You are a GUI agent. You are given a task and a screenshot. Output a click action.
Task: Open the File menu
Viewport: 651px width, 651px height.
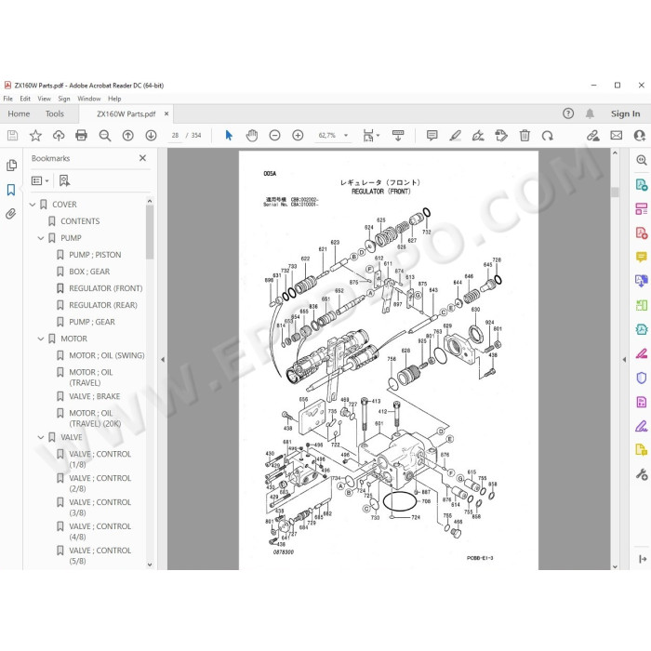click(7, 99)
